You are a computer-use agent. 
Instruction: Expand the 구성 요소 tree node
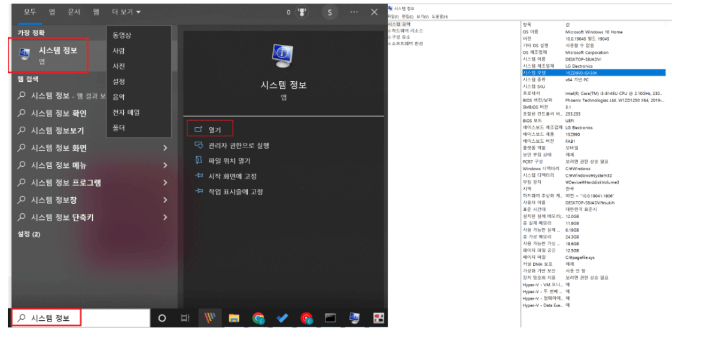[x=389, y=37]
